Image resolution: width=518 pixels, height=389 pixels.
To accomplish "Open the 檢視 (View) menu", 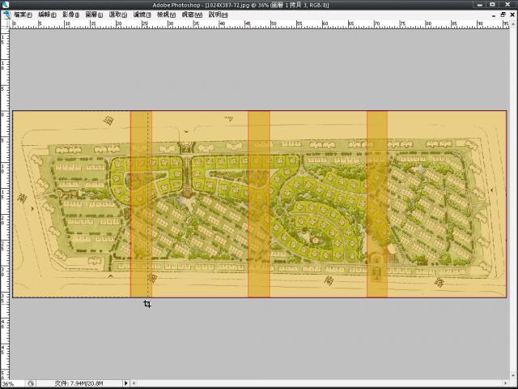I will (166, 15).
